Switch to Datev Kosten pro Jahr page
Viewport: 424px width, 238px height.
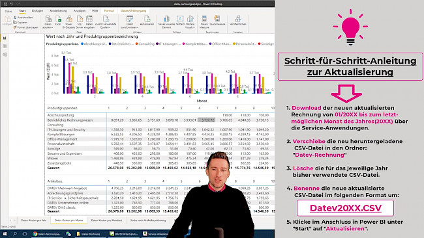click(x=34, y=220)
